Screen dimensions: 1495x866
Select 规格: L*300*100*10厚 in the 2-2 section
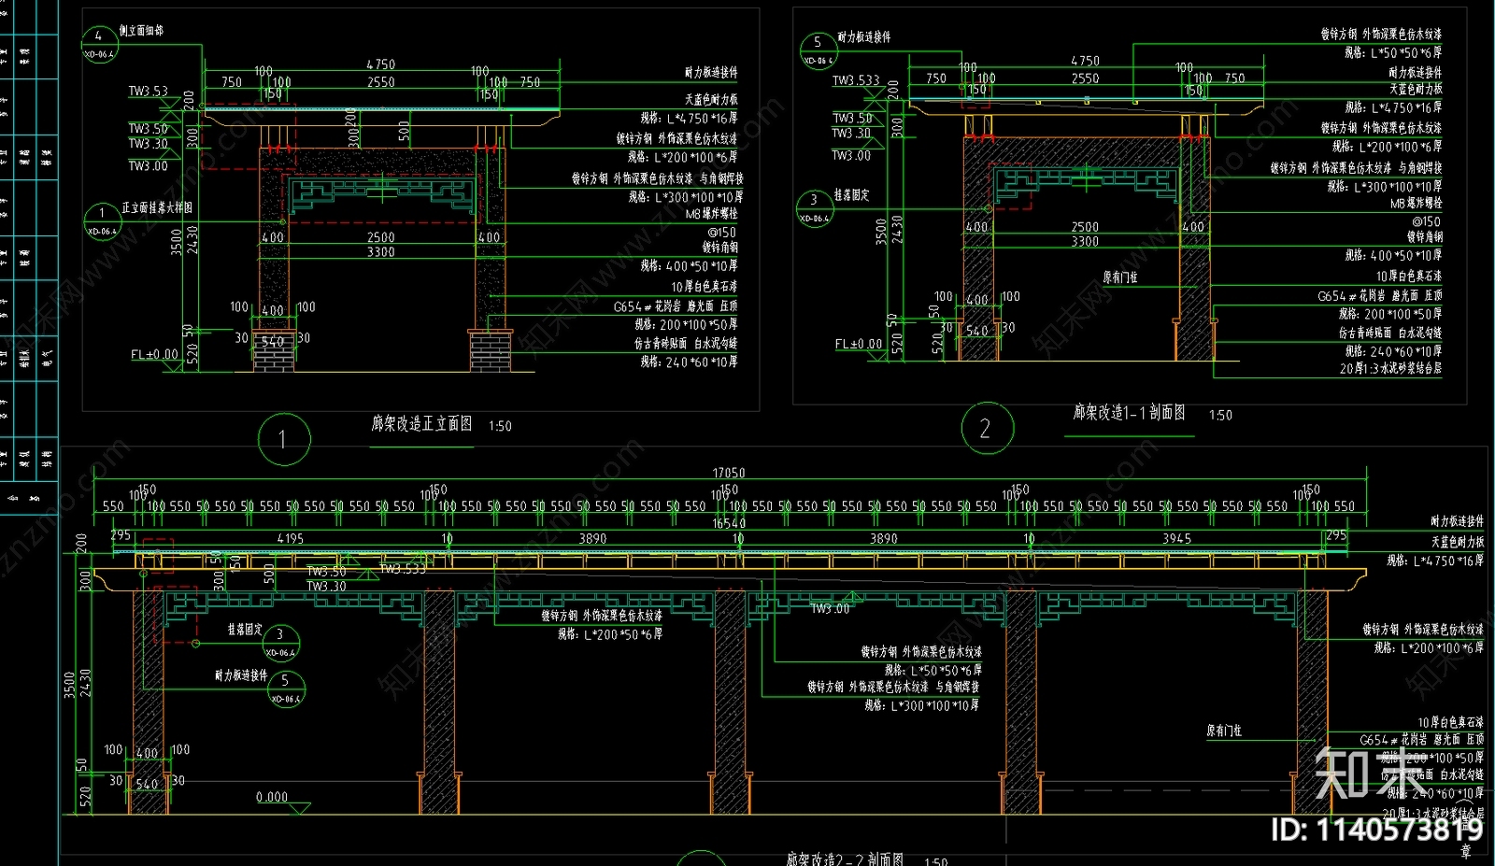[x=922, y=705]
